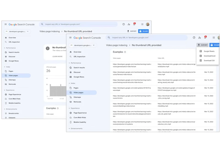The height and width of the screenshot is (154, 220).
Task: Click the ml-intro video page URL
Action: click(132, 97)
